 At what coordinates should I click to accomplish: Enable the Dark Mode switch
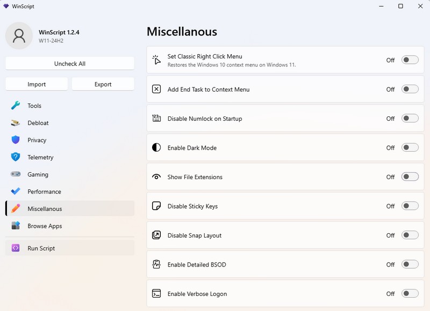[410, 147]
